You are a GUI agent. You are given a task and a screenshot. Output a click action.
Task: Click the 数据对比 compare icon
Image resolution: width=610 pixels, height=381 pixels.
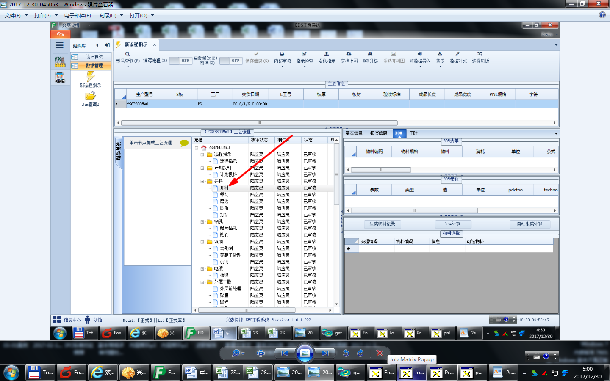[457, 54]
